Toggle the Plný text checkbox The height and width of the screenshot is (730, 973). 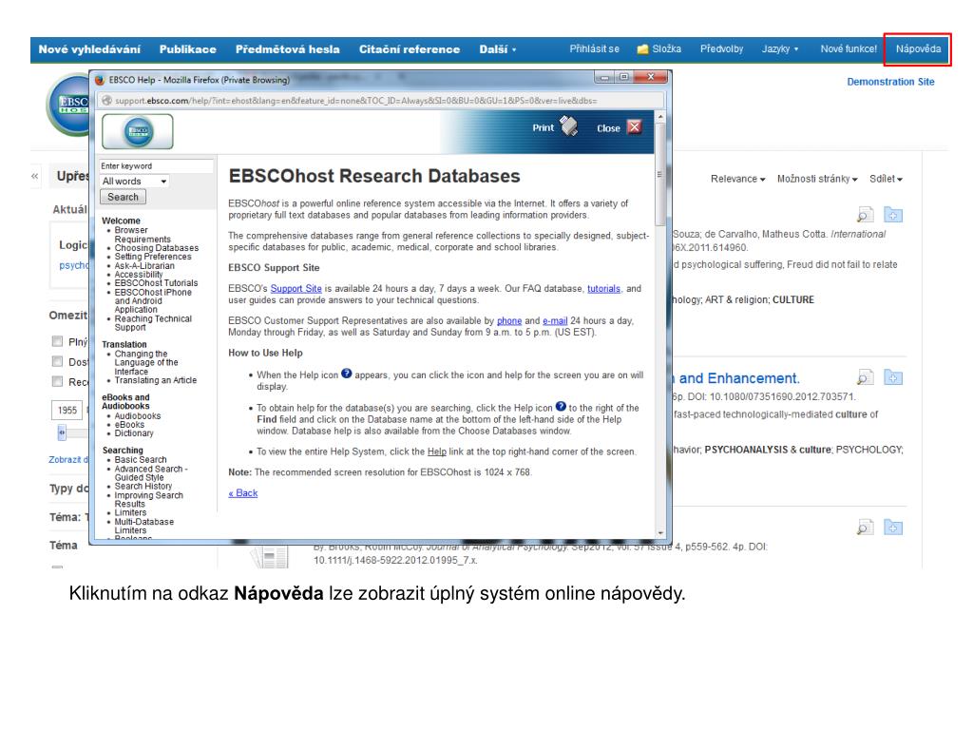coord(57,341)
